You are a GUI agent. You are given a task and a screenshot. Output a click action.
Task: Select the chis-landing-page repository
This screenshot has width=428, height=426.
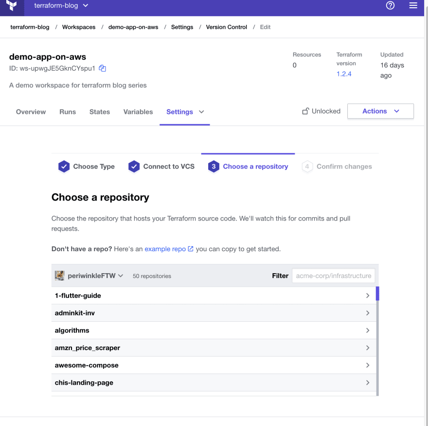pyautogui.click(x=214, y=383)
